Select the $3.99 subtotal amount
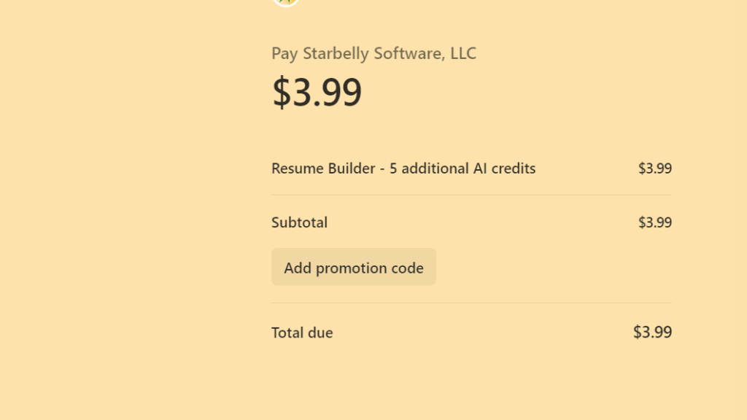This screenshot has height=420, width=747. pyautogui.click(x=655, y=222)
